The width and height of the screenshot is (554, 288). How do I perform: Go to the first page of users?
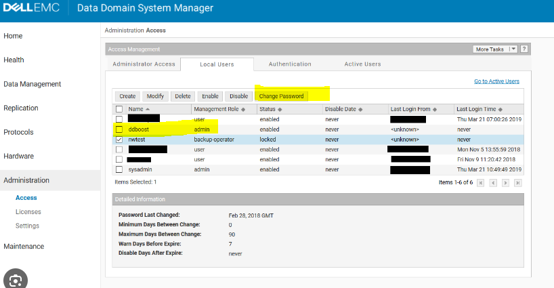click(481, 182)
